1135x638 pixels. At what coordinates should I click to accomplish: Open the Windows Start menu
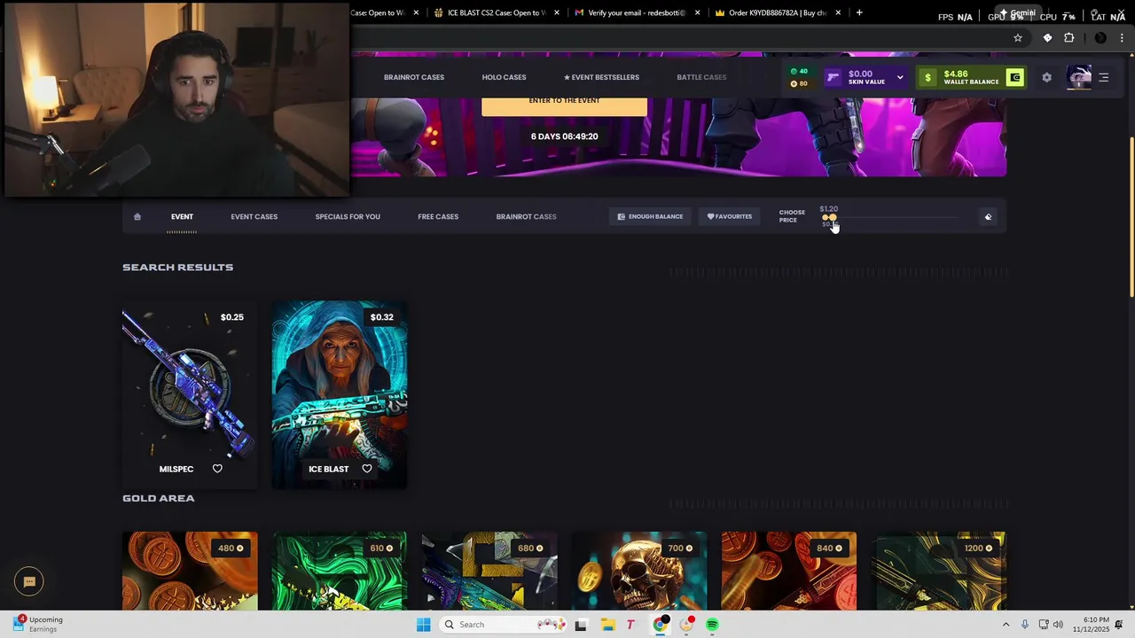coord(423,625)
